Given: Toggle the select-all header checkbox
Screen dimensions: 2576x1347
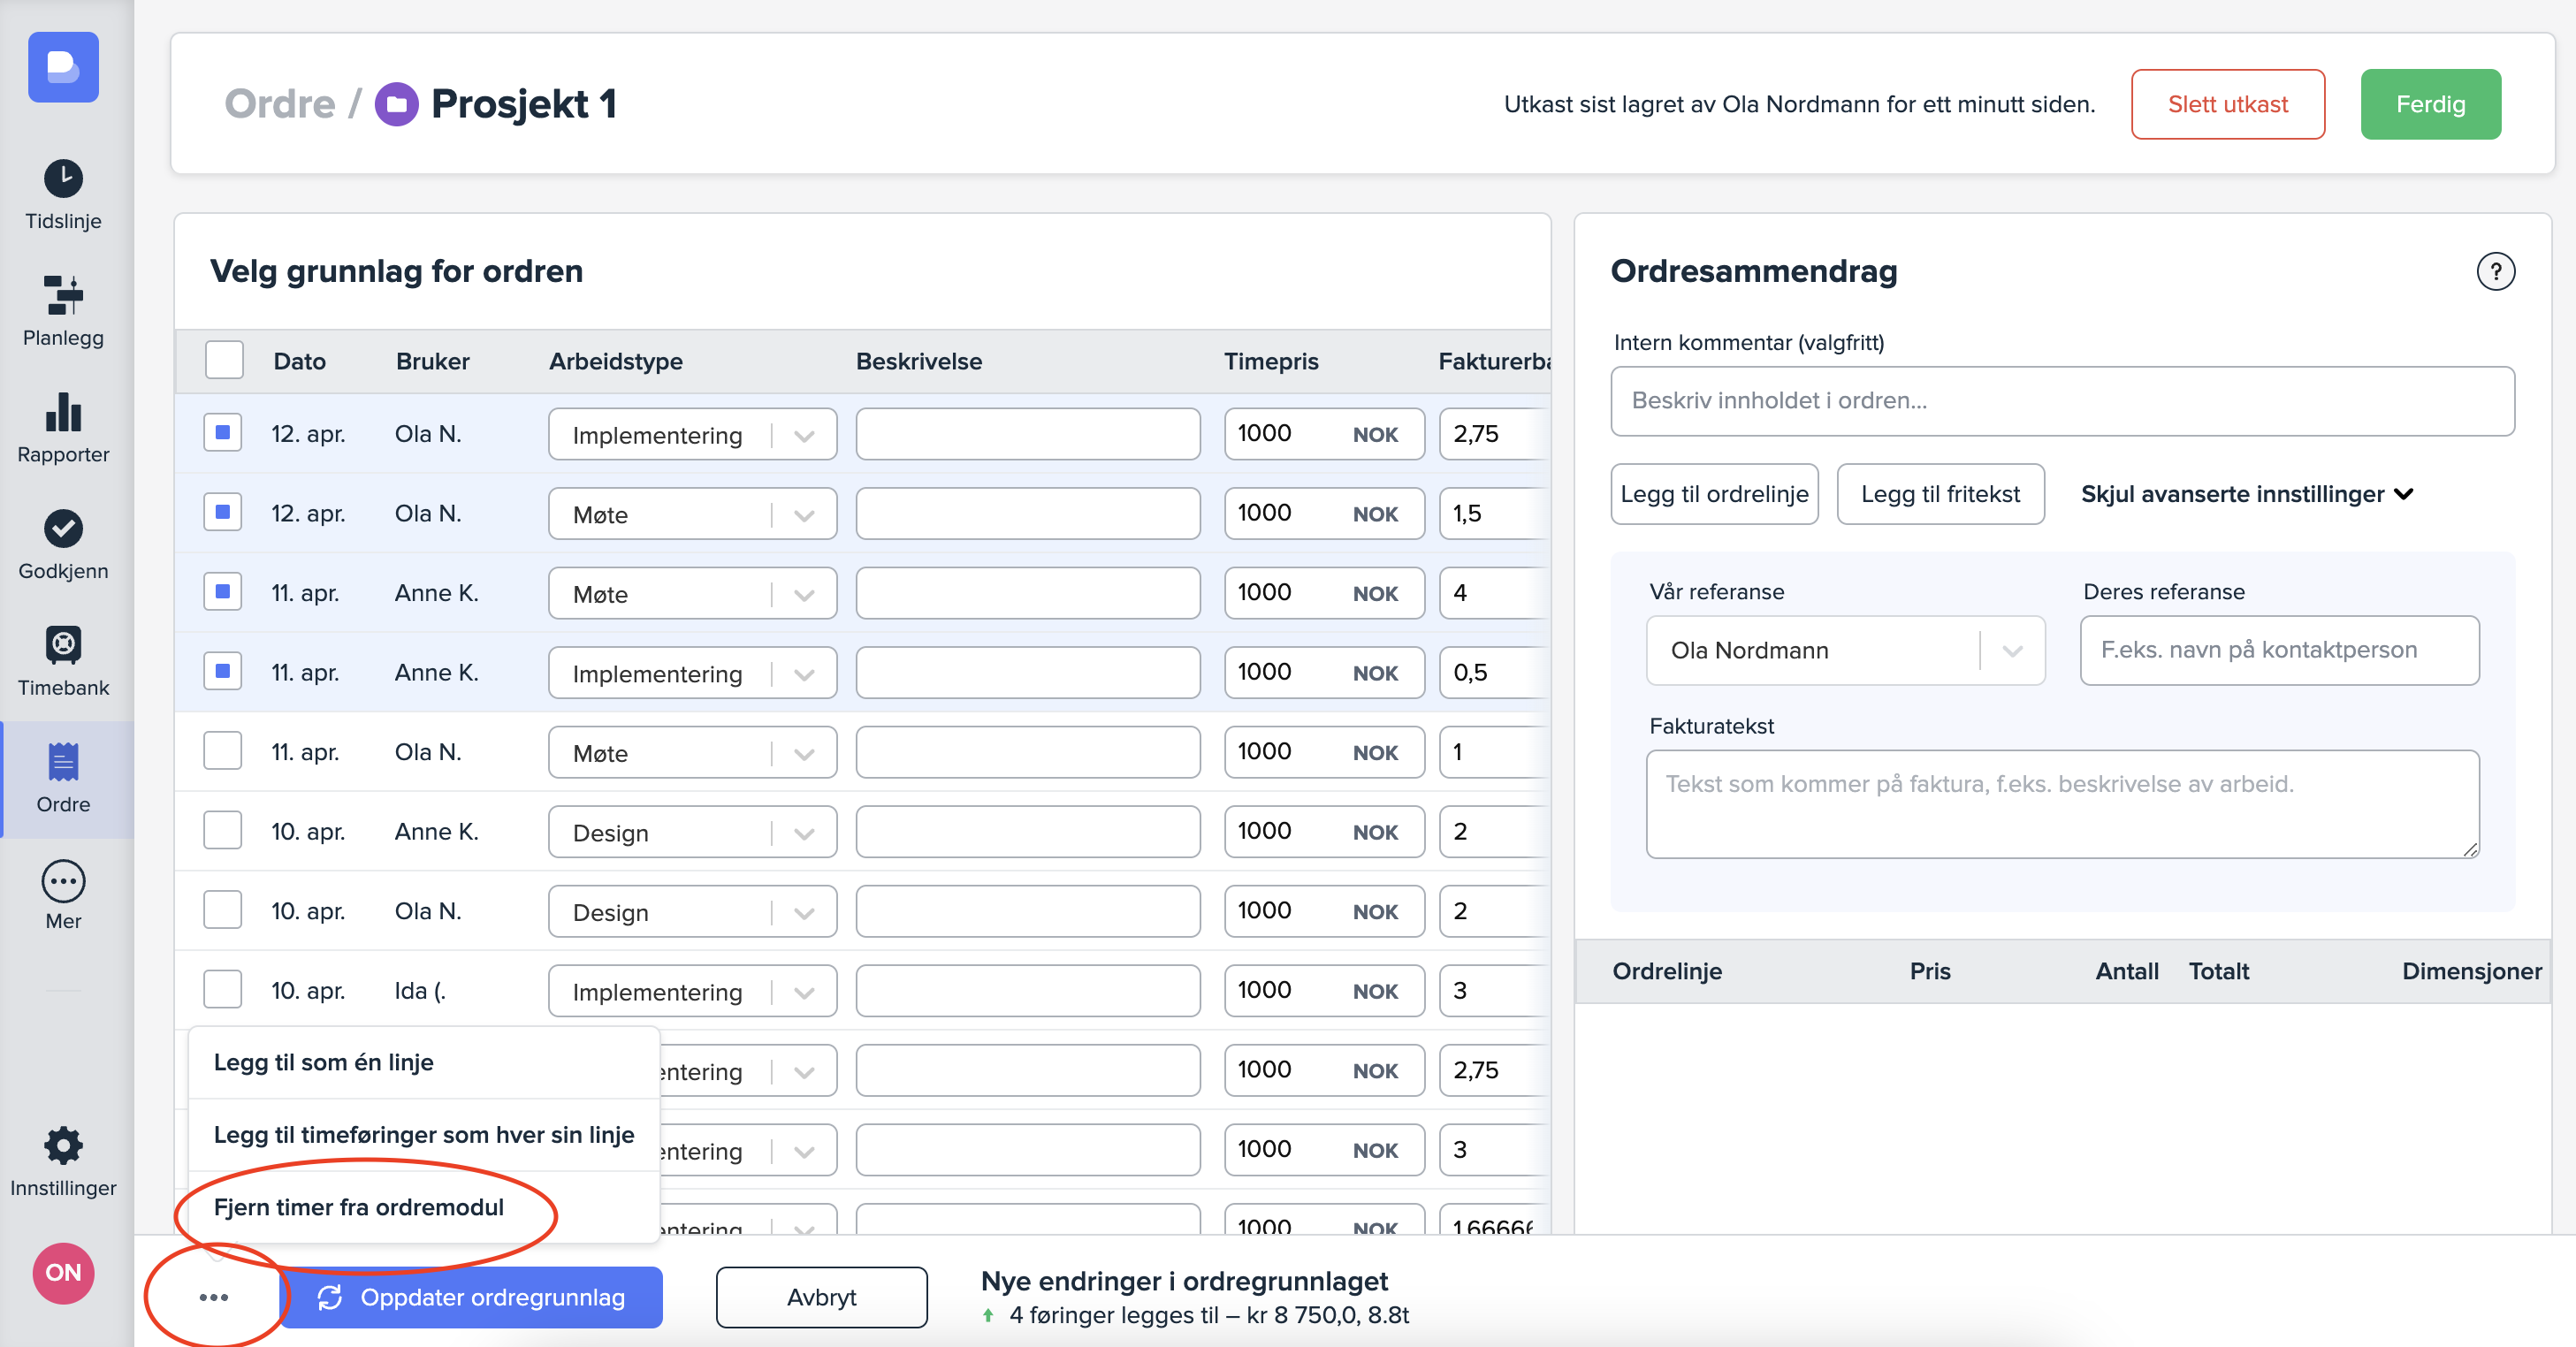Looking at the screenshot, I should coord(224,361).
